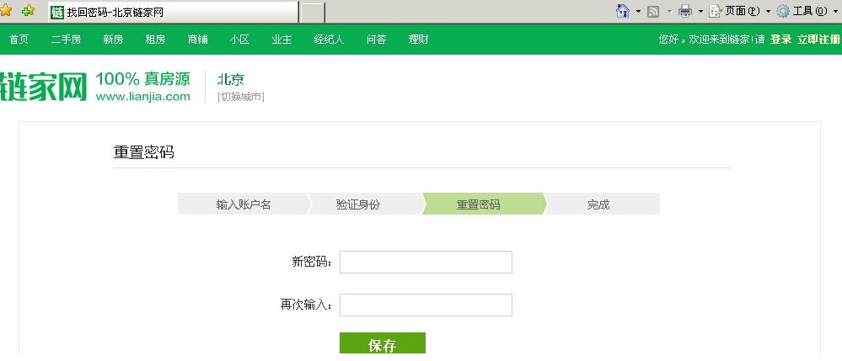The width and height of the screenshot is (842, 361).
Task: Open the 商铺 navigation item
Action: pos(197,40)
